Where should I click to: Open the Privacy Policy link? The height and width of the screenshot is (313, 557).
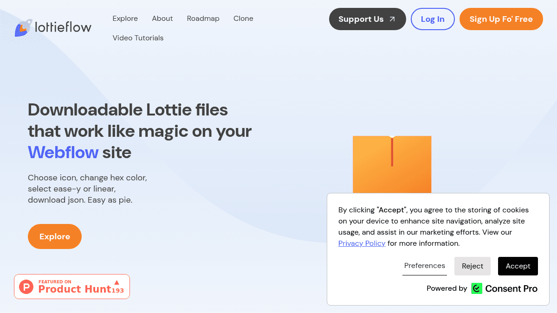point(362,243)
